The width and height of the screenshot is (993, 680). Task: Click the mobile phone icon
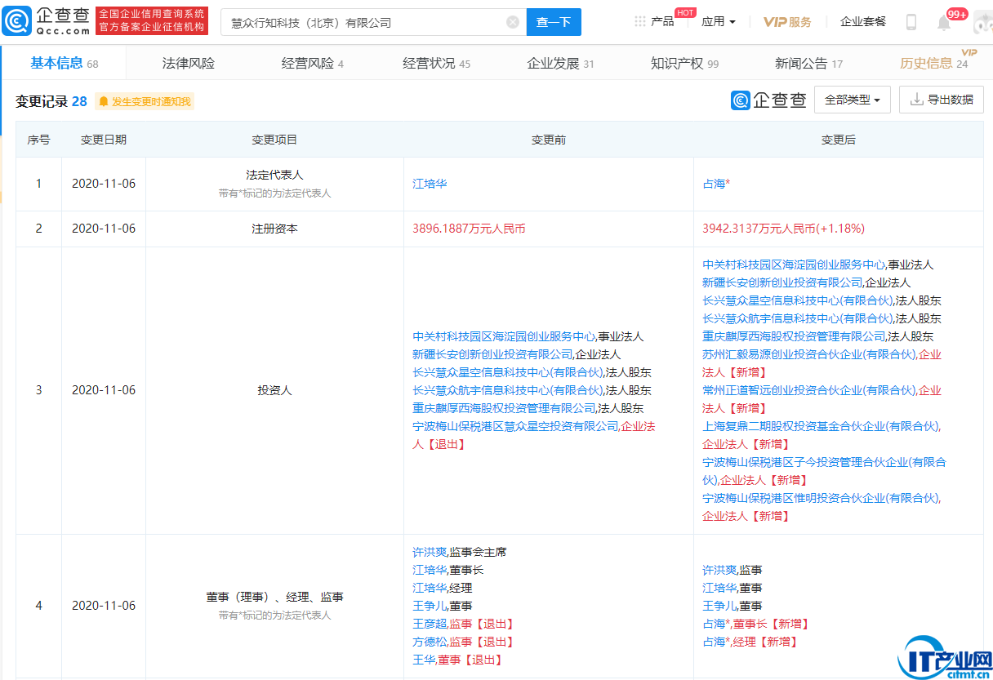click(x=911, y=22)
